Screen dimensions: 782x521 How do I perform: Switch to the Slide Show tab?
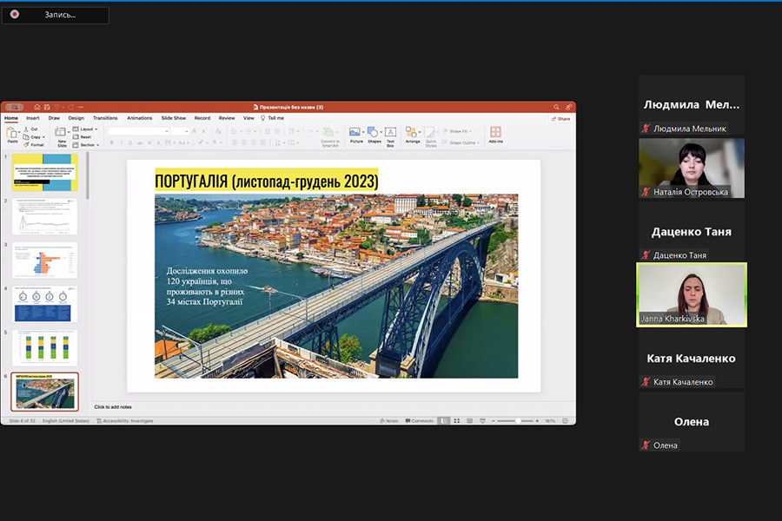pyautogui.click(x=174, y=118)
